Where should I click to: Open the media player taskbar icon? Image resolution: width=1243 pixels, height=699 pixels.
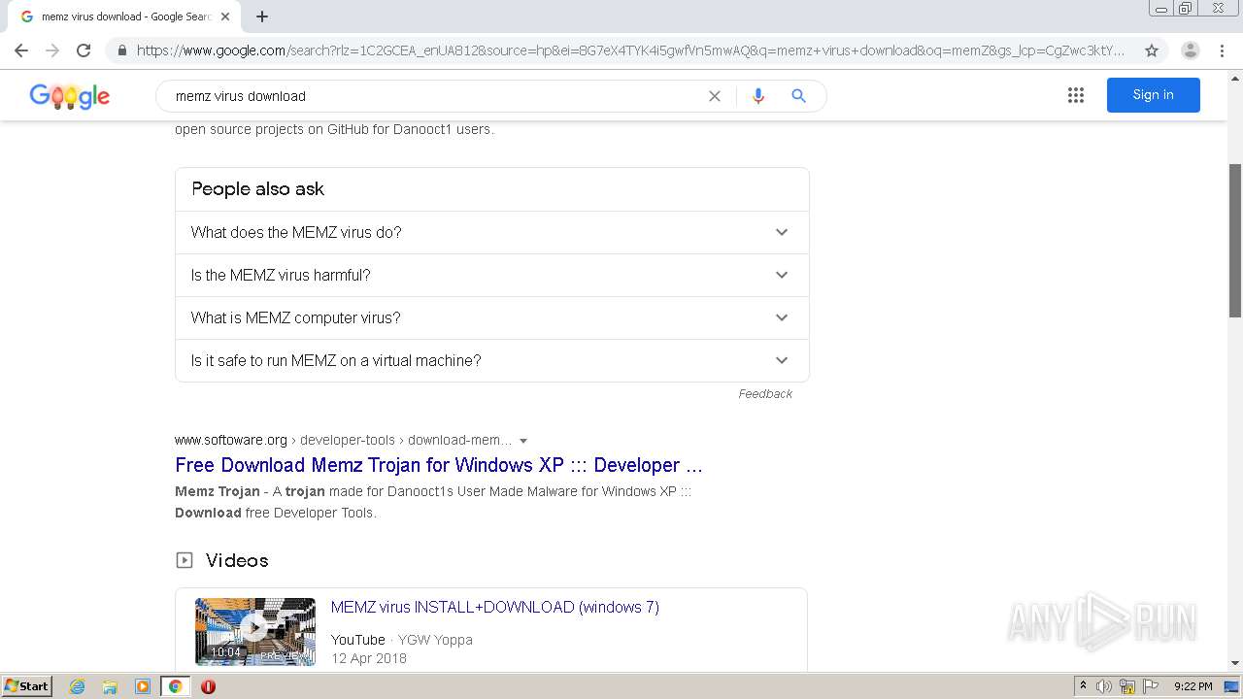pos(143,686)
